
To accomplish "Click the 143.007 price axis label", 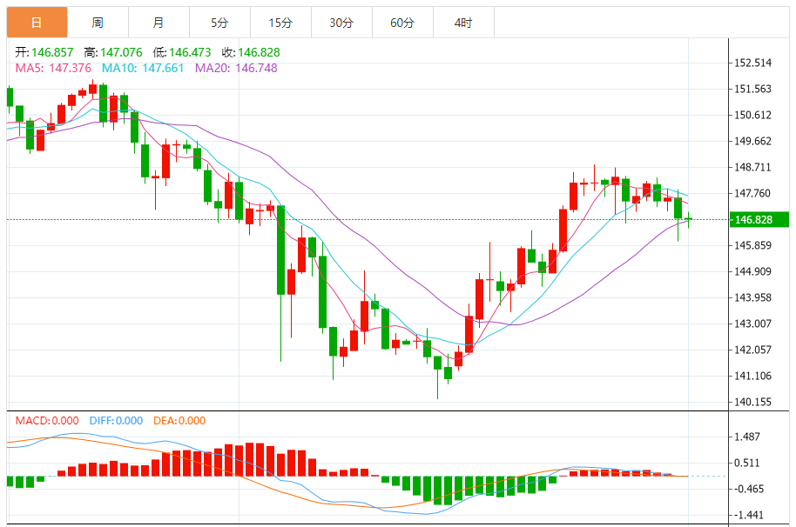I will [752, 324].
